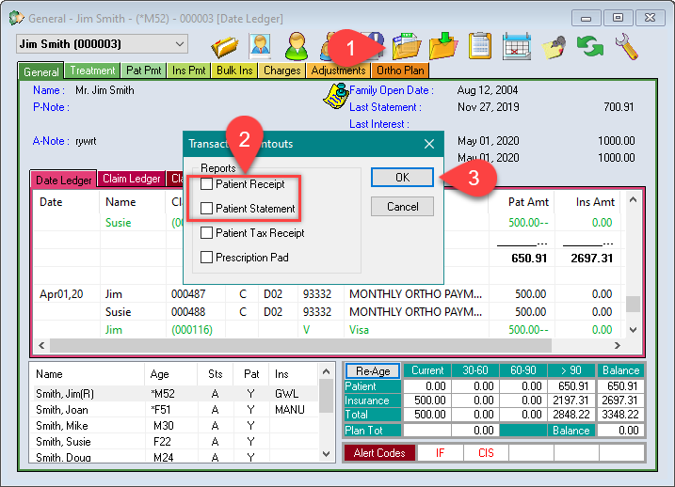Image resolution: width=675 pixels, height=487 pixels.
Task: Select the ledger row with claim 000488
Action: point(329,311)
